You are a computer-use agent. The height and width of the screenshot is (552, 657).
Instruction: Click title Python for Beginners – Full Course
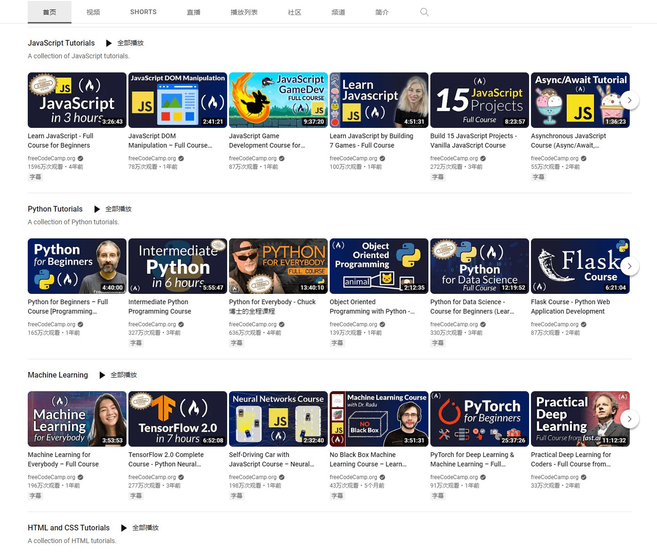(x=68, y=307)
